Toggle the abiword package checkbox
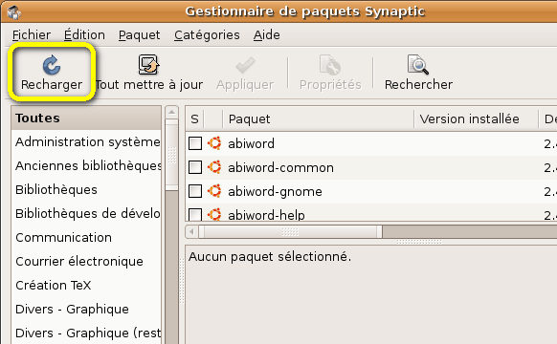 click(x=195, y=143)
